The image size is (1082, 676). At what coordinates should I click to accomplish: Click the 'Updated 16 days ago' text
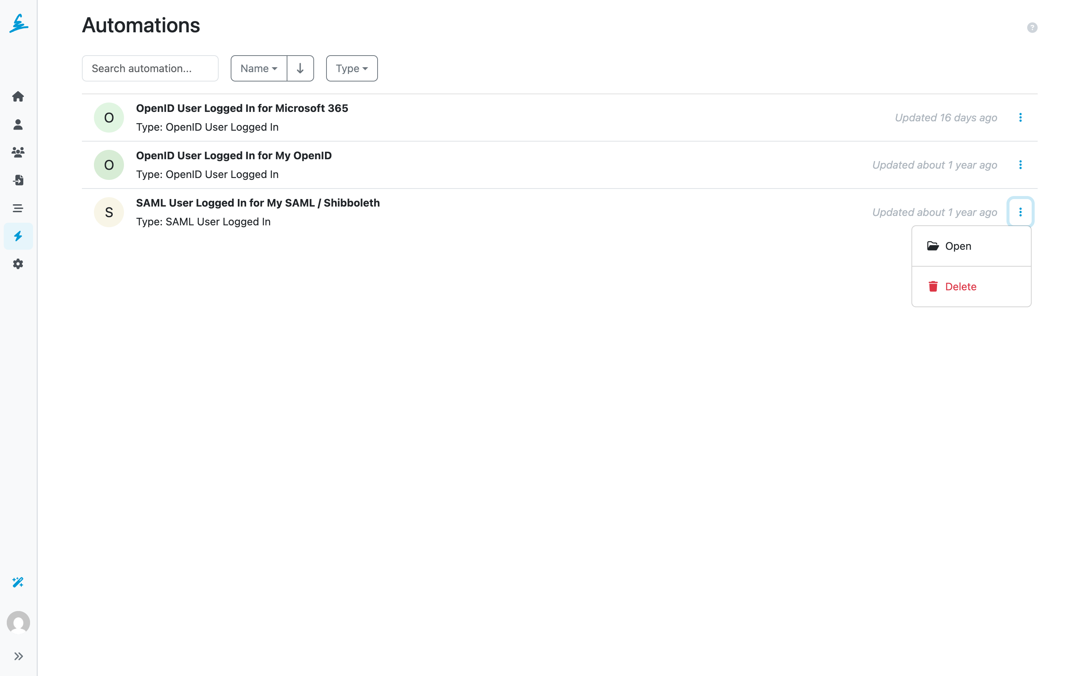click(x=946, y=118)
